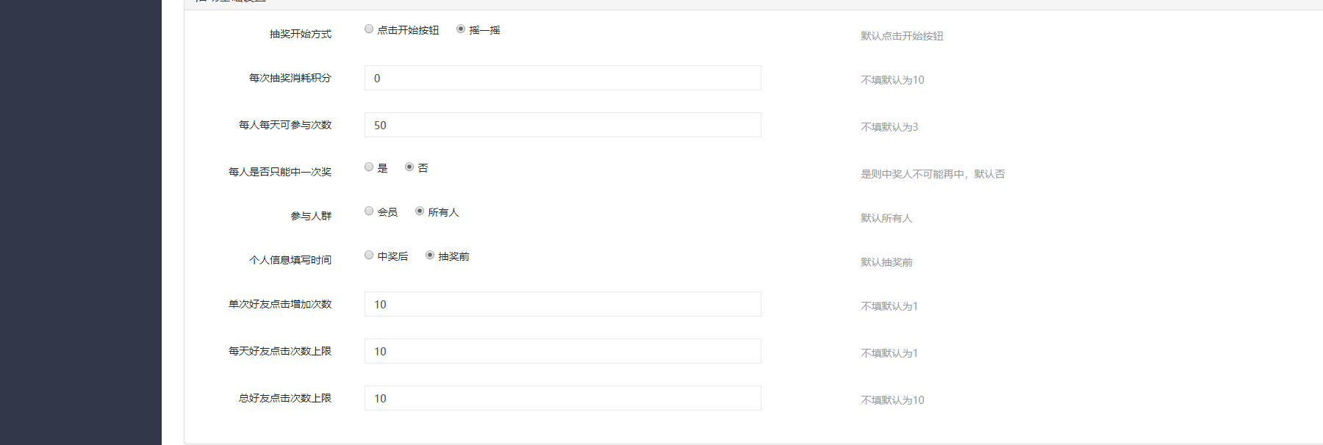Click the 每次抽奖消耗积分 input field
The height and width of the screenshot is (445, 1323).
pos(563,78)
